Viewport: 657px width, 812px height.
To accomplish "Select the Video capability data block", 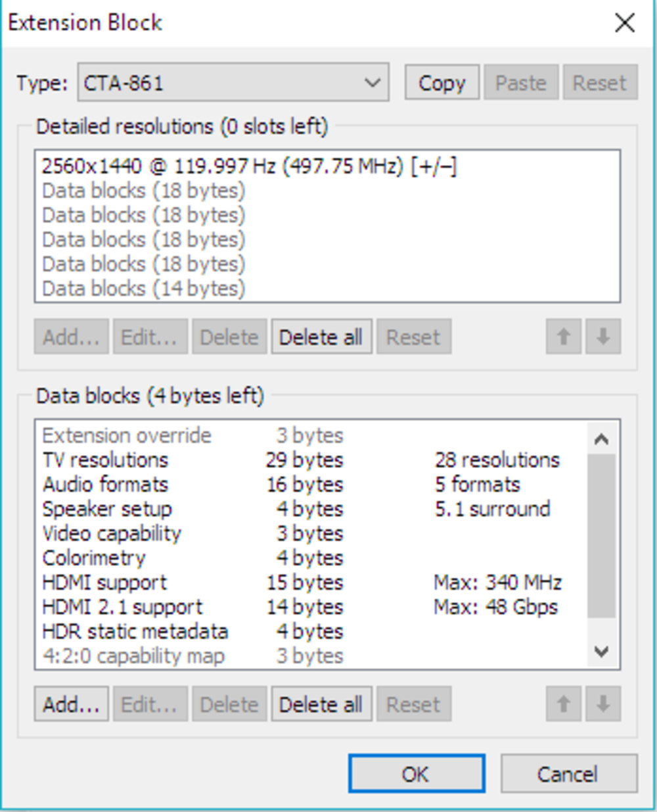I will click(x=112, y=533).
